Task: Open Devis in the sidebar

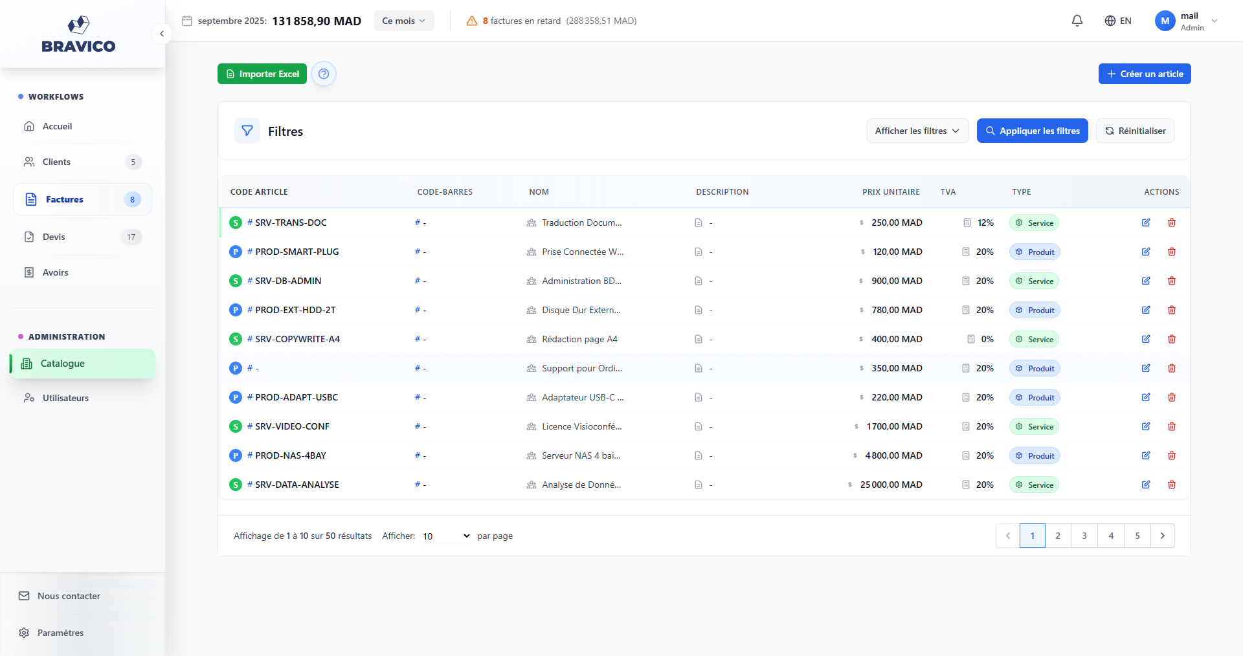Action: coord(82,237)
